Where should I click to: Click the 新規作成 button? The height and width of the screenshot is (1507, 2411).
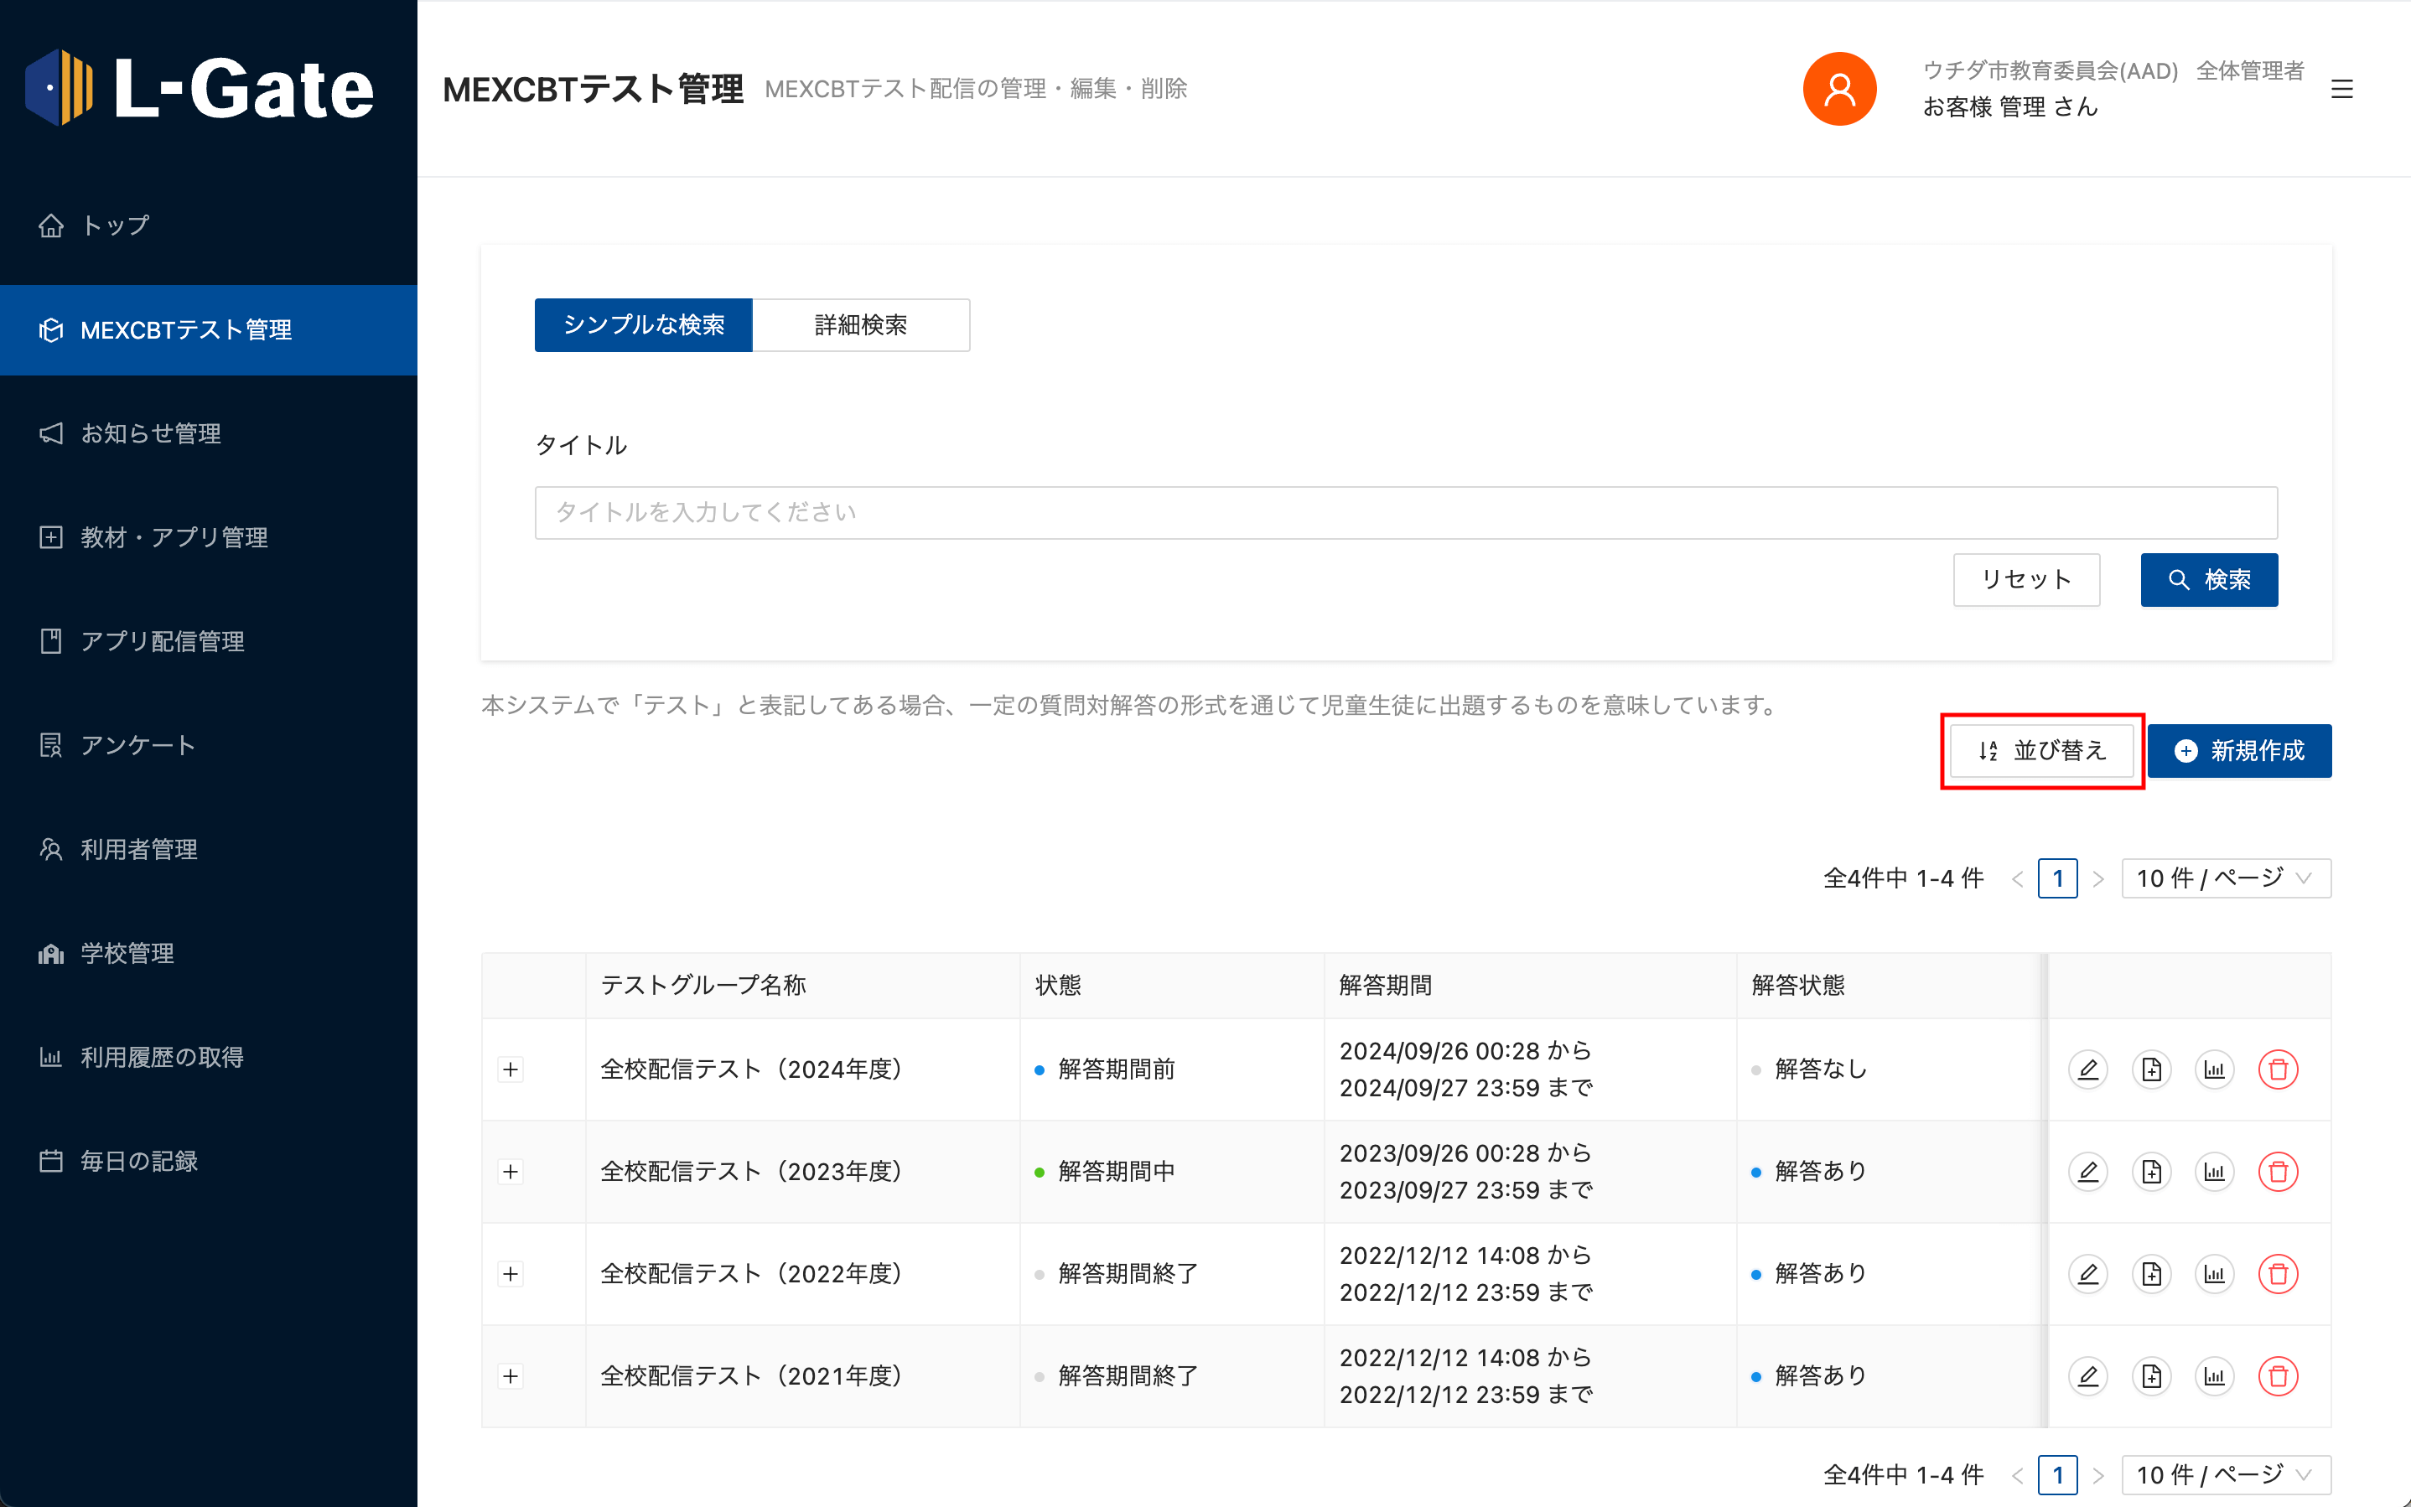click(x=2240, y=750)
